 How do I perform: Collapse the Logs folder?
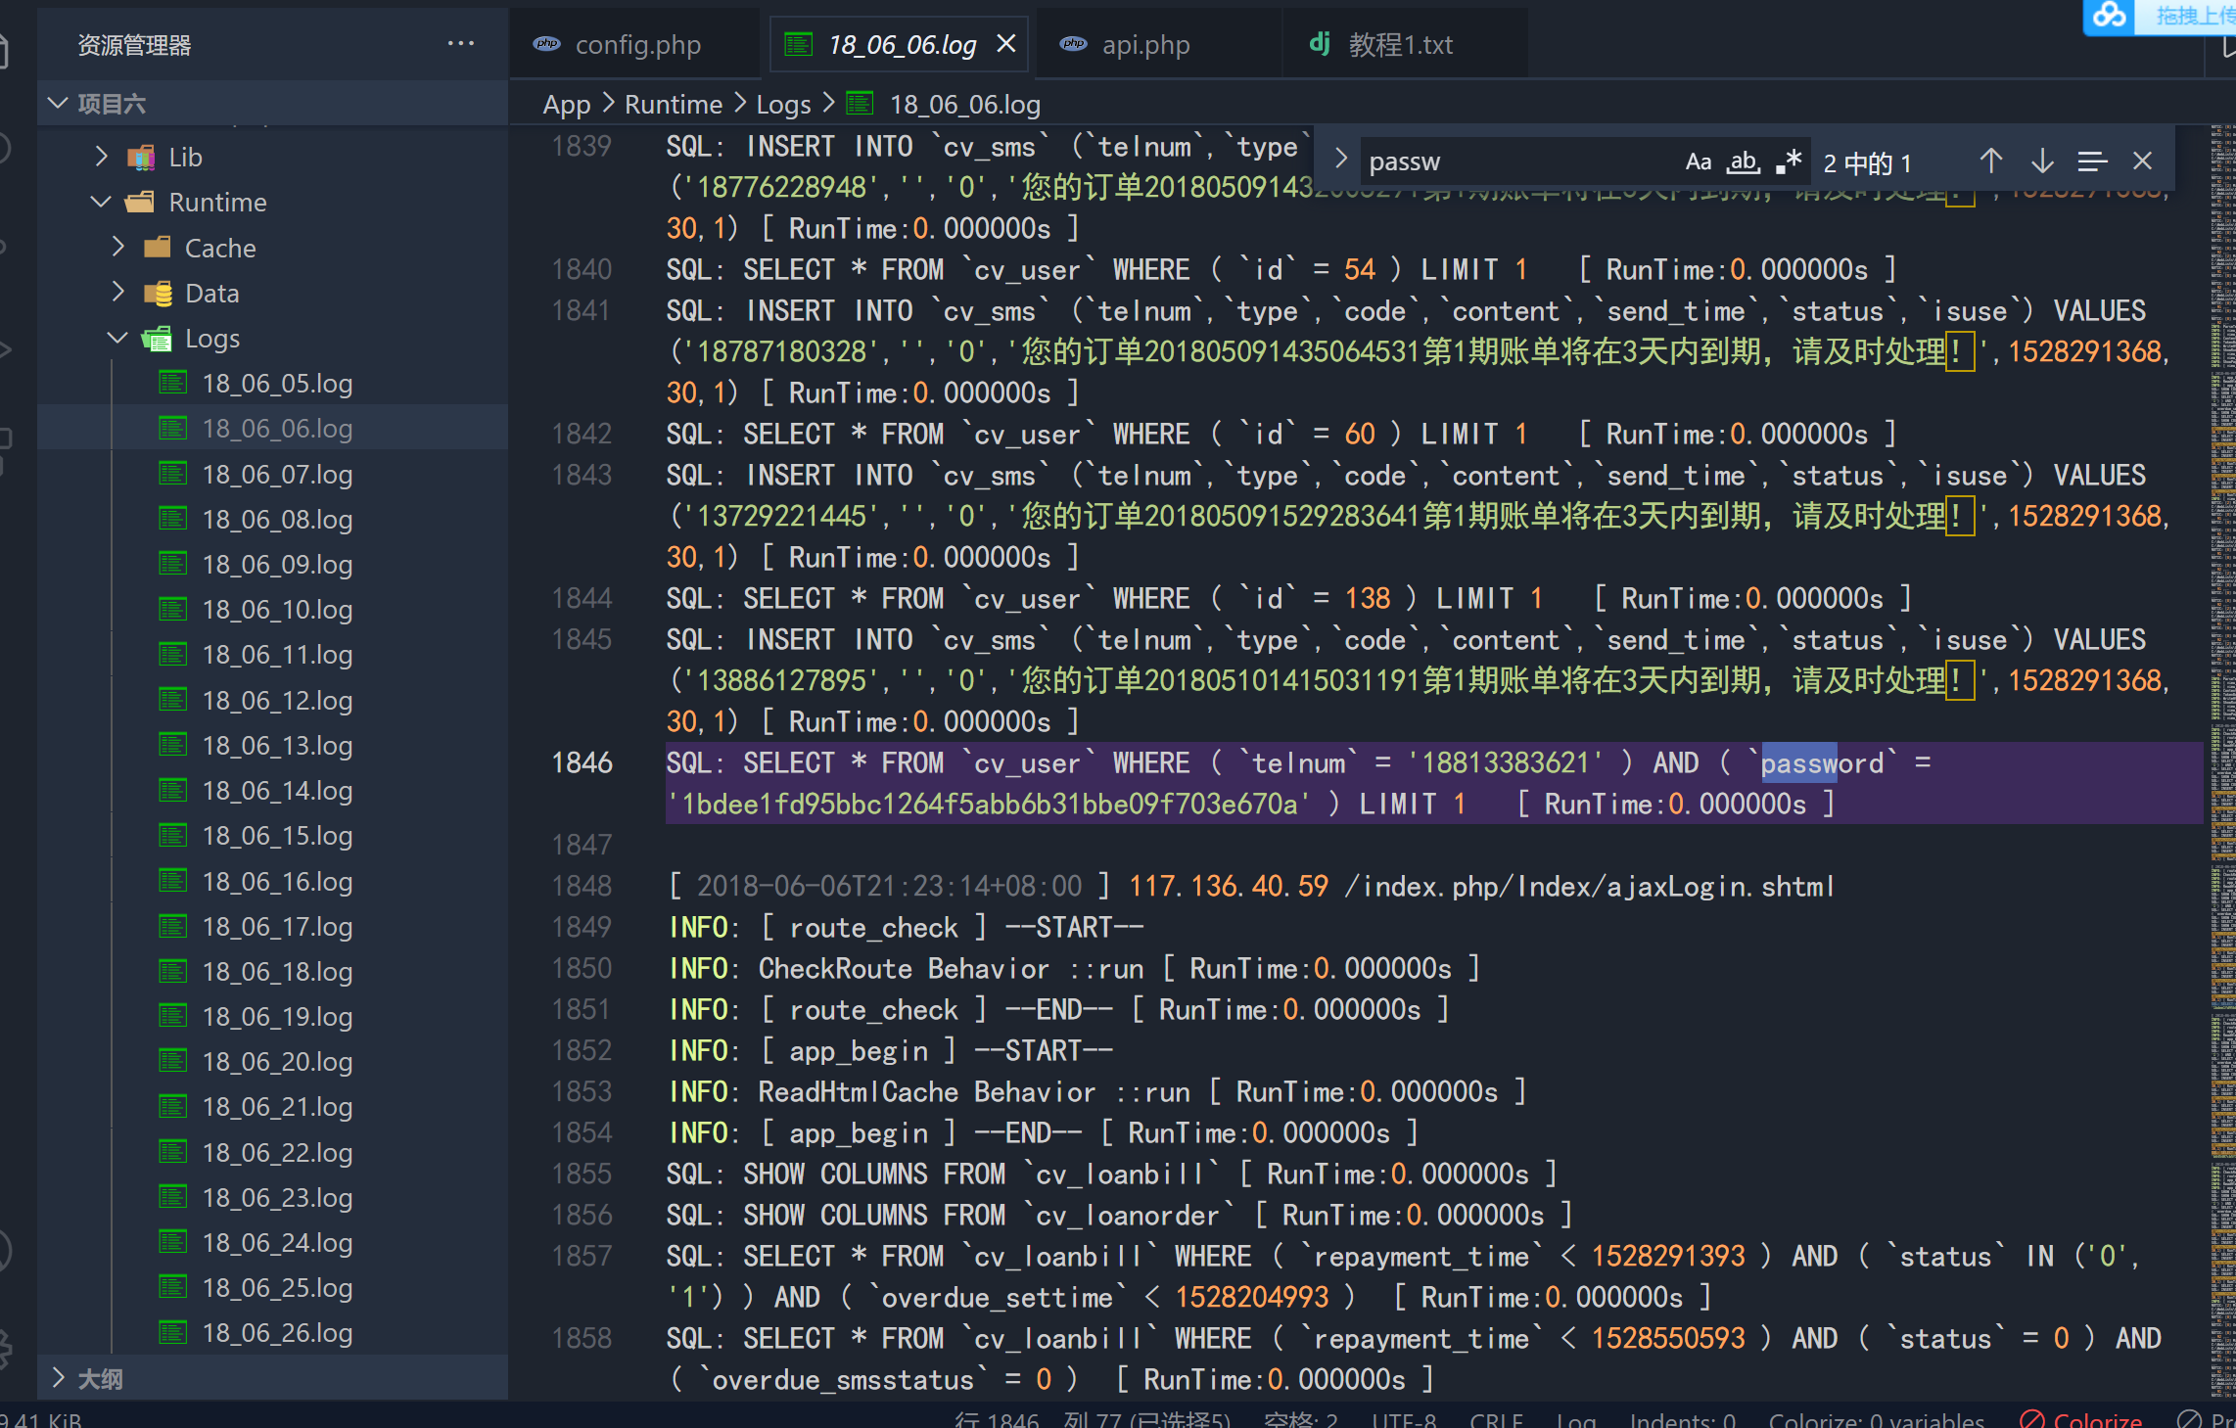click(x=117, y=339)
